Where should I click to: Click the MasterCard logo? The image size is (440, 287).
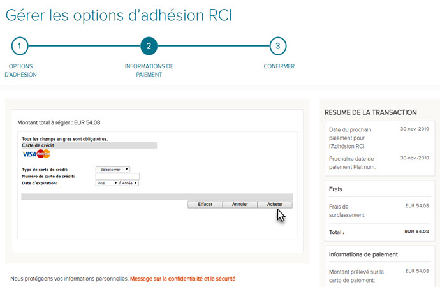point(43,154)
